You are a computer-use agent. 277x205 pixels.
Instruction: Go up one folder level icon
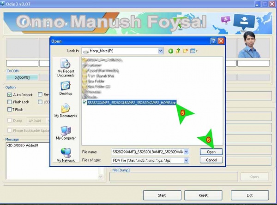(x=178, y=51)
